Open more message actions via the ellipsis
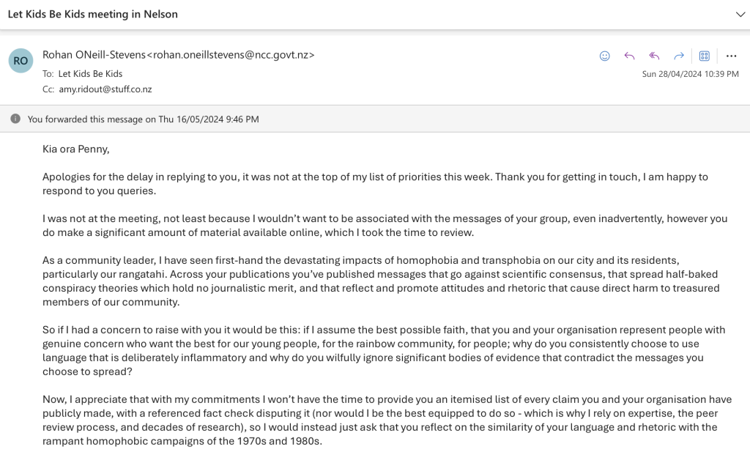 coord(731,56)
